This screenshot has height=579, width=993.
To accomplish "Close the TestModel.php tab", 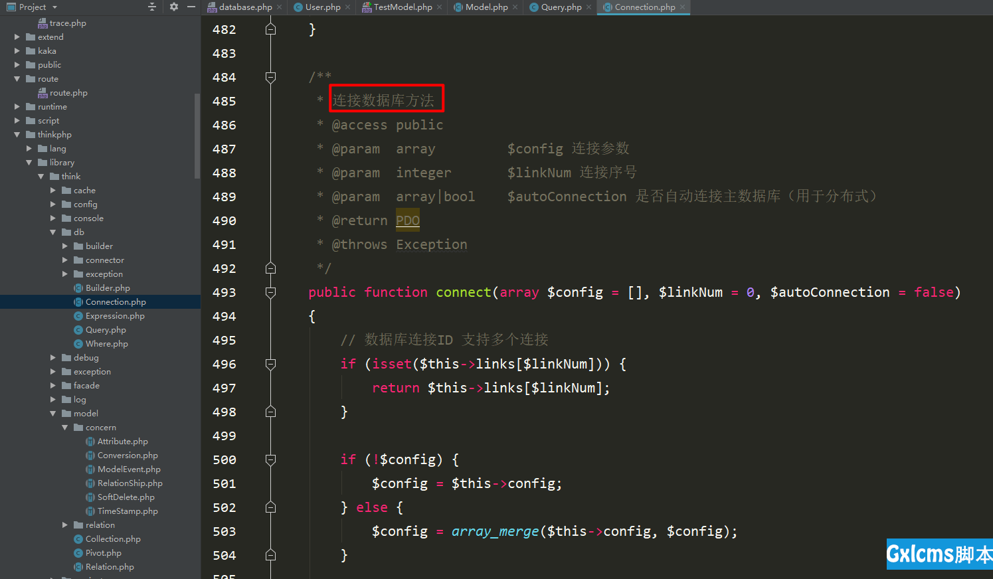I will (x=439, y=7).
